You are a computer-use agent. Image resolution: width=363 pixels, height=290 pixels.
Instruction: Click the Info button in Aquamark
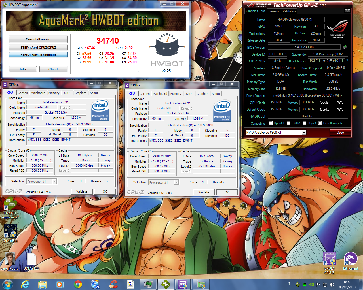click(x=23, y=69)
